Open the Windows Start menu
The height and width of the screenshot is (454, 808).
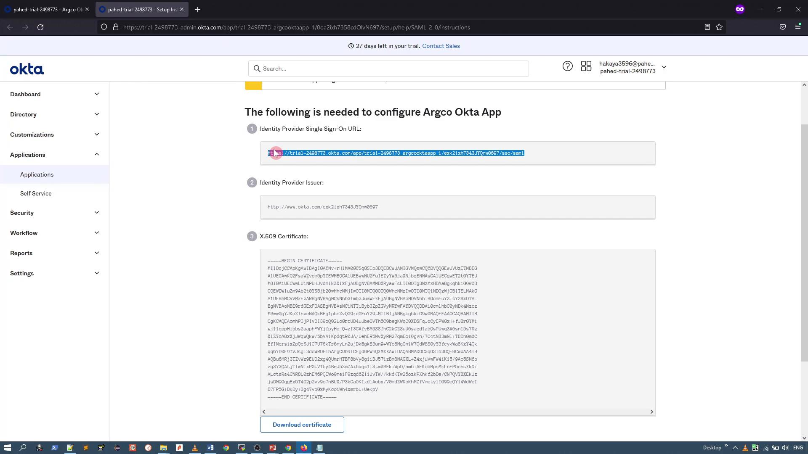(7, 448)
